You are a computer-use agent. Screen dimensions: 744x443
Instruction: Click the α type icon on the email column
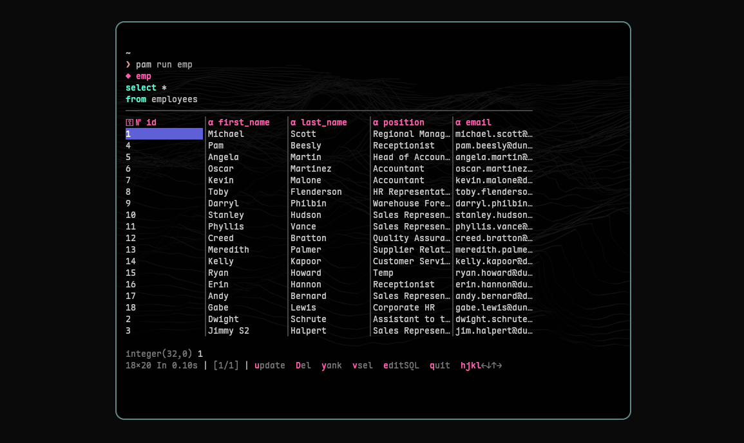point(457,122)
